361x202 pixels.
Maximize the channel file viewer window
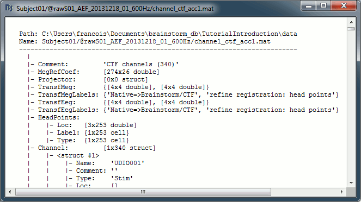(x=323, y=6)
